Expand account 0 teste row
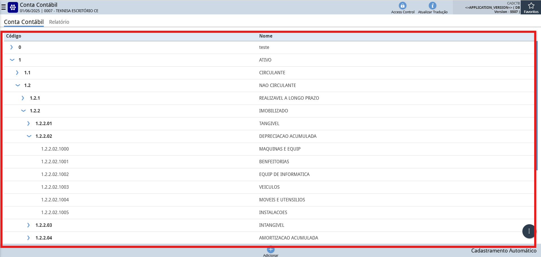The width and height of the screenshot is (541, 257). (12, 47)
